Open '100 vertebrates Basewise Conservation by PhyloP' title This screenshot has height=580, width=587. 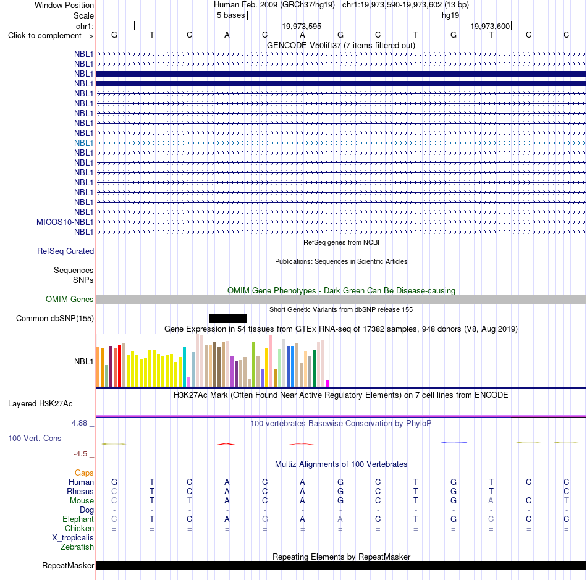point(341,424)
